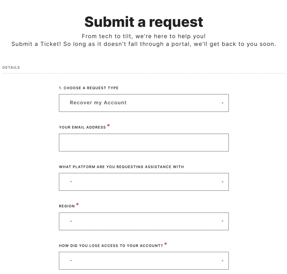Open the 'How did you lose access' dropdown
This screenshot has height=274, width=287.
[x=143, y=261]
